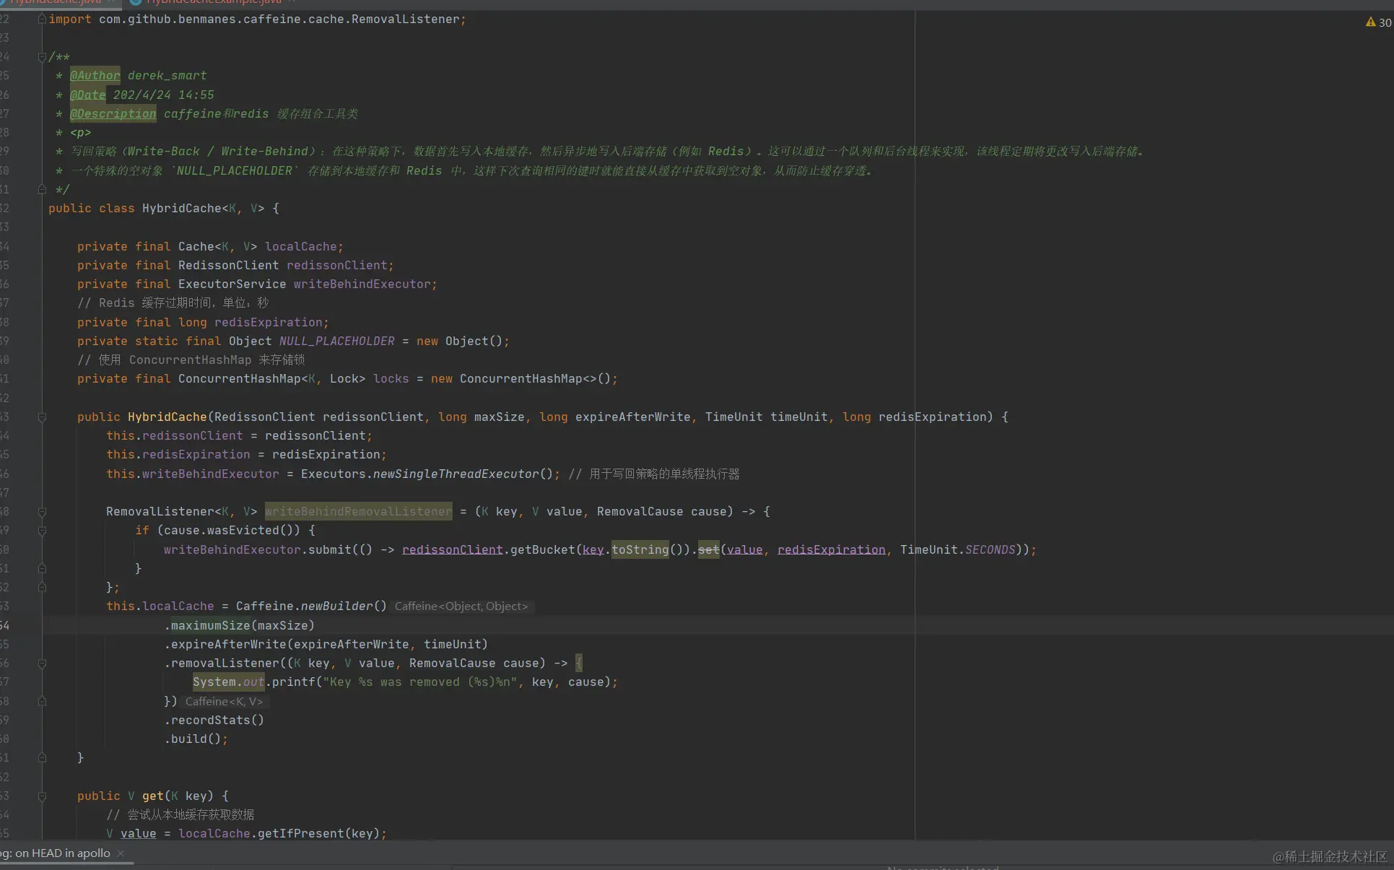Screen dimensions: 1394x870
Task: Collapse the class Javadoc comment block
Action: click(x=42, y=57)
